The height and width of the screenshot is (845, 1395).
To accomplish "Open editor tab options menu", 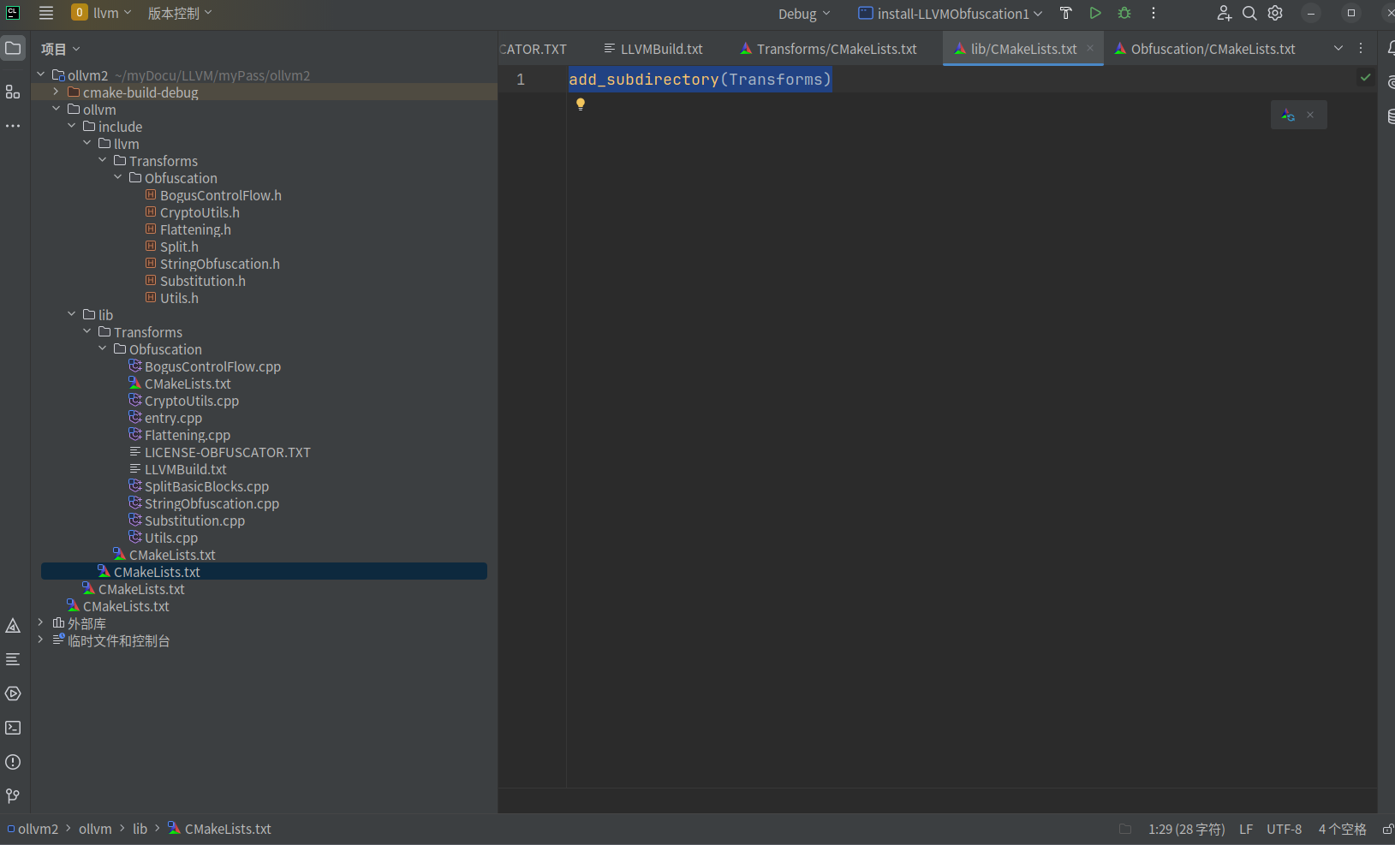I will click(1361, 49).
